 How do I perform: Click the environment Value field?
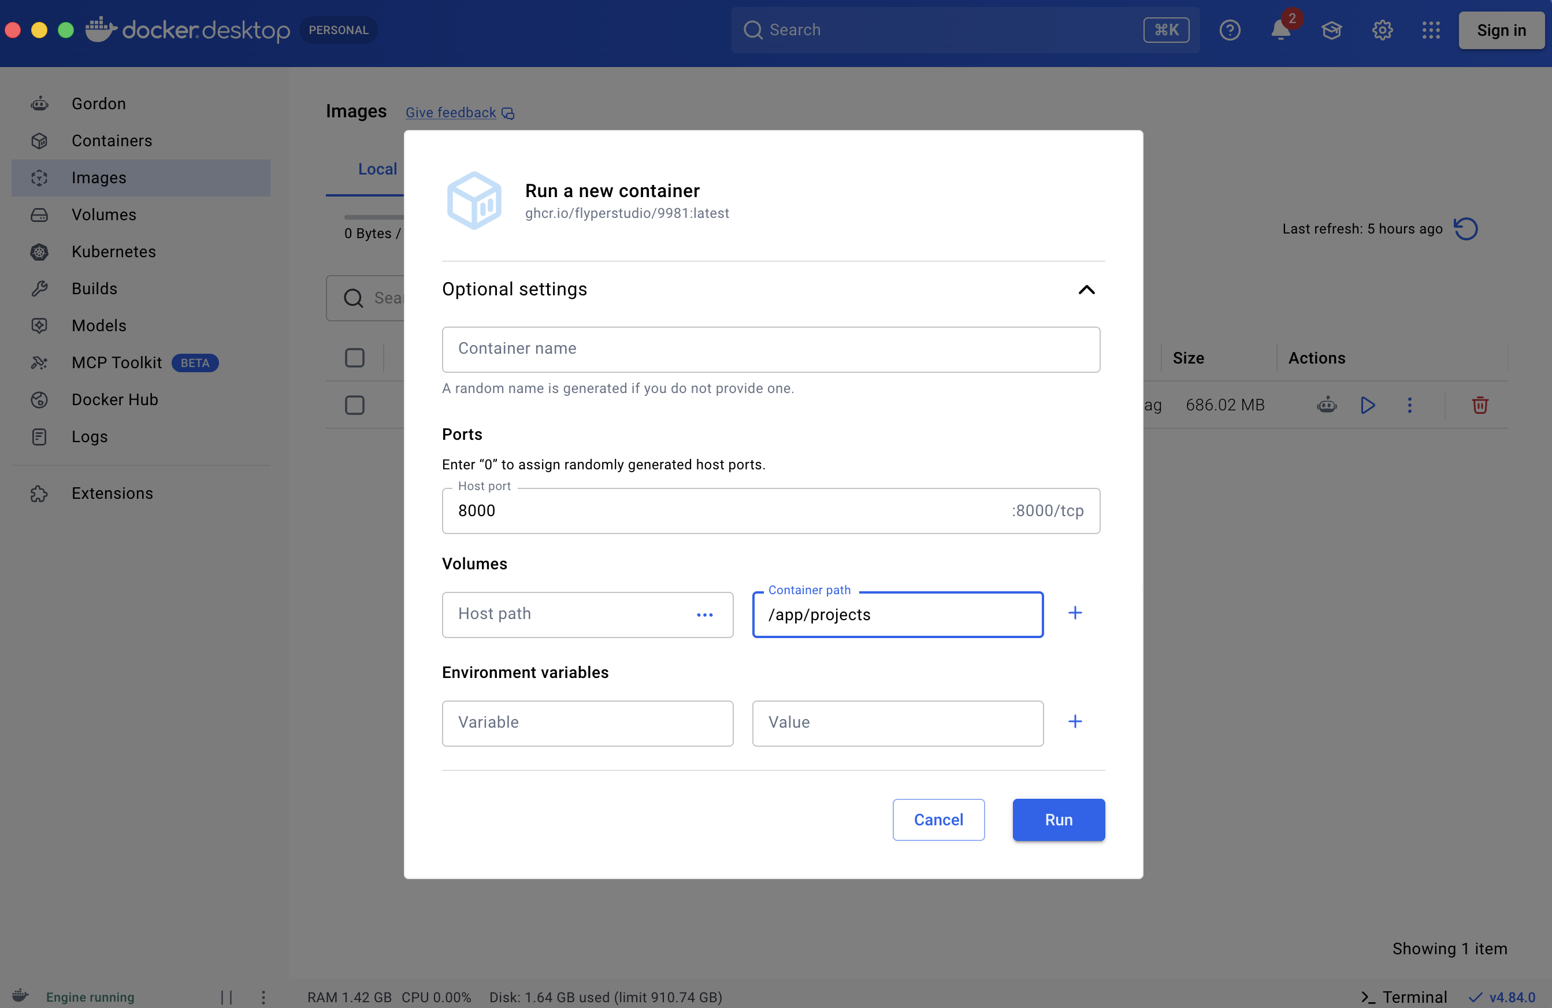897,724
